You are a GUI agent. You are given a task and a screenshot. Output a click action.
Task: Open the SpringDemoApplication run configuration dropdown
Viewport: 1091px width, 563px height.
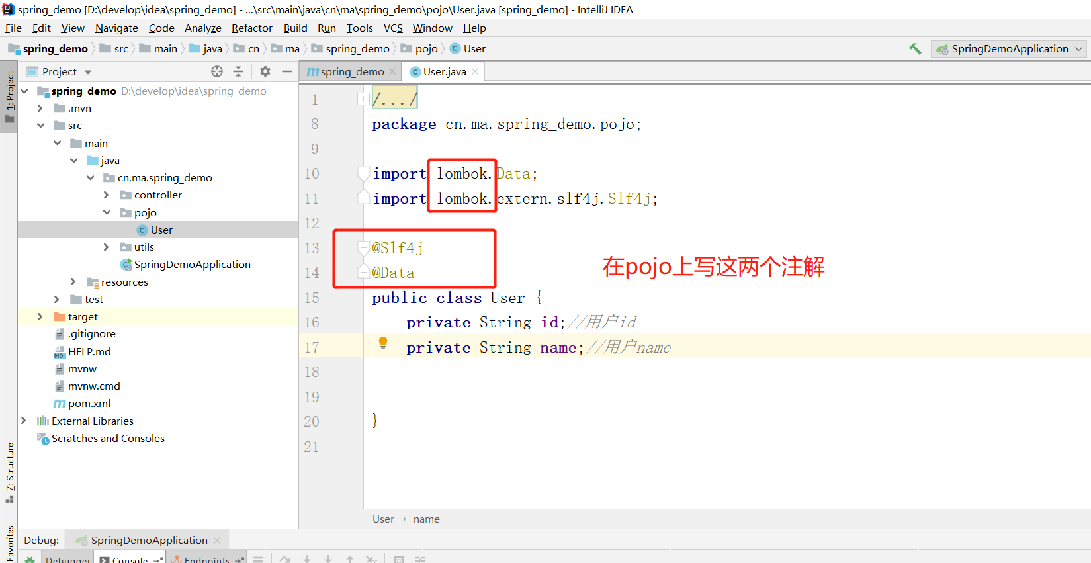[1009, 48]
